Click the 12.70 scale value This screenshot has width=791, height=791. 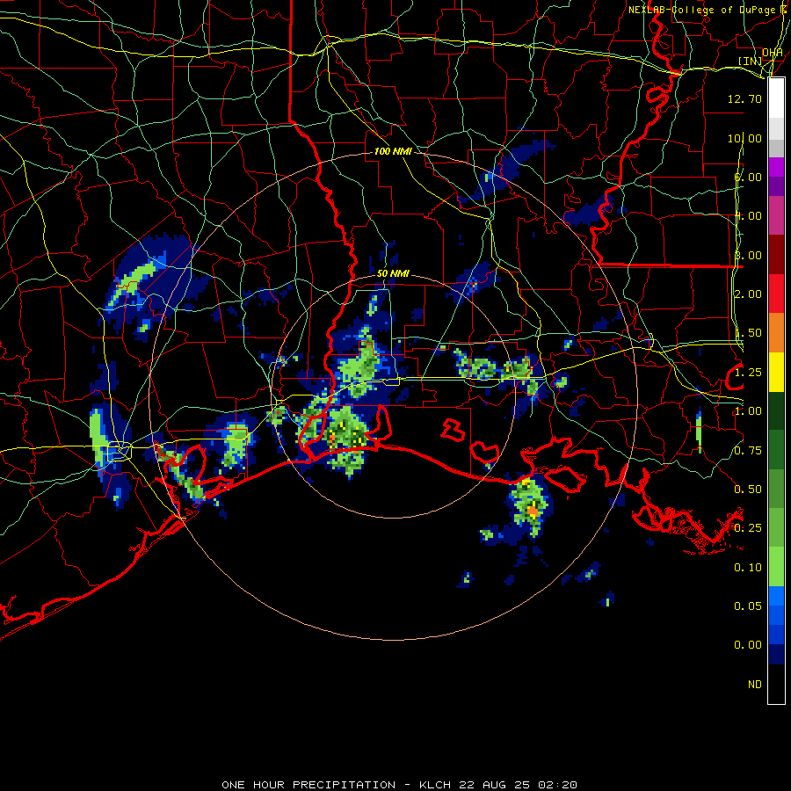[x=744, y=98]
